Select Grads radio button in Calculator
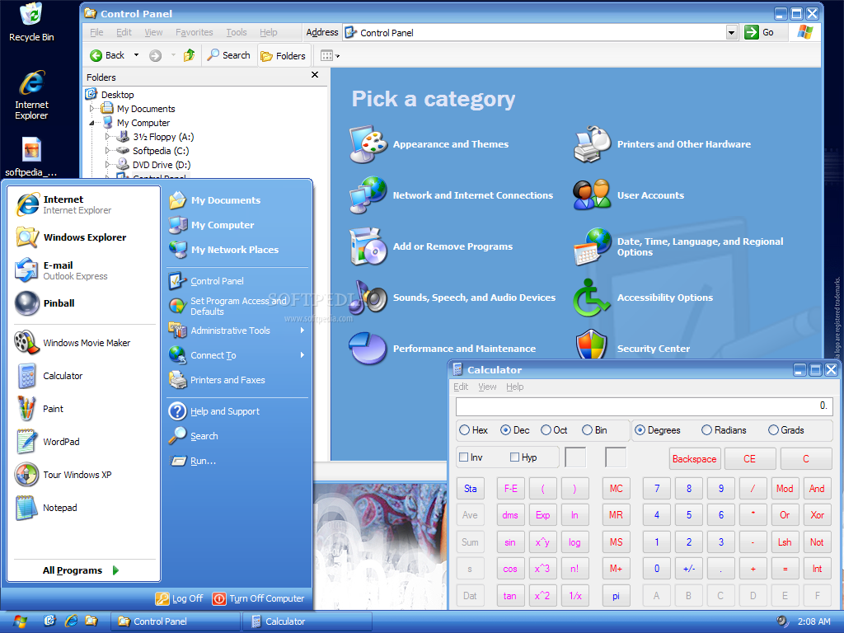Image resolution: width=844 pixels, height=633 pixels. click(773, 430)
